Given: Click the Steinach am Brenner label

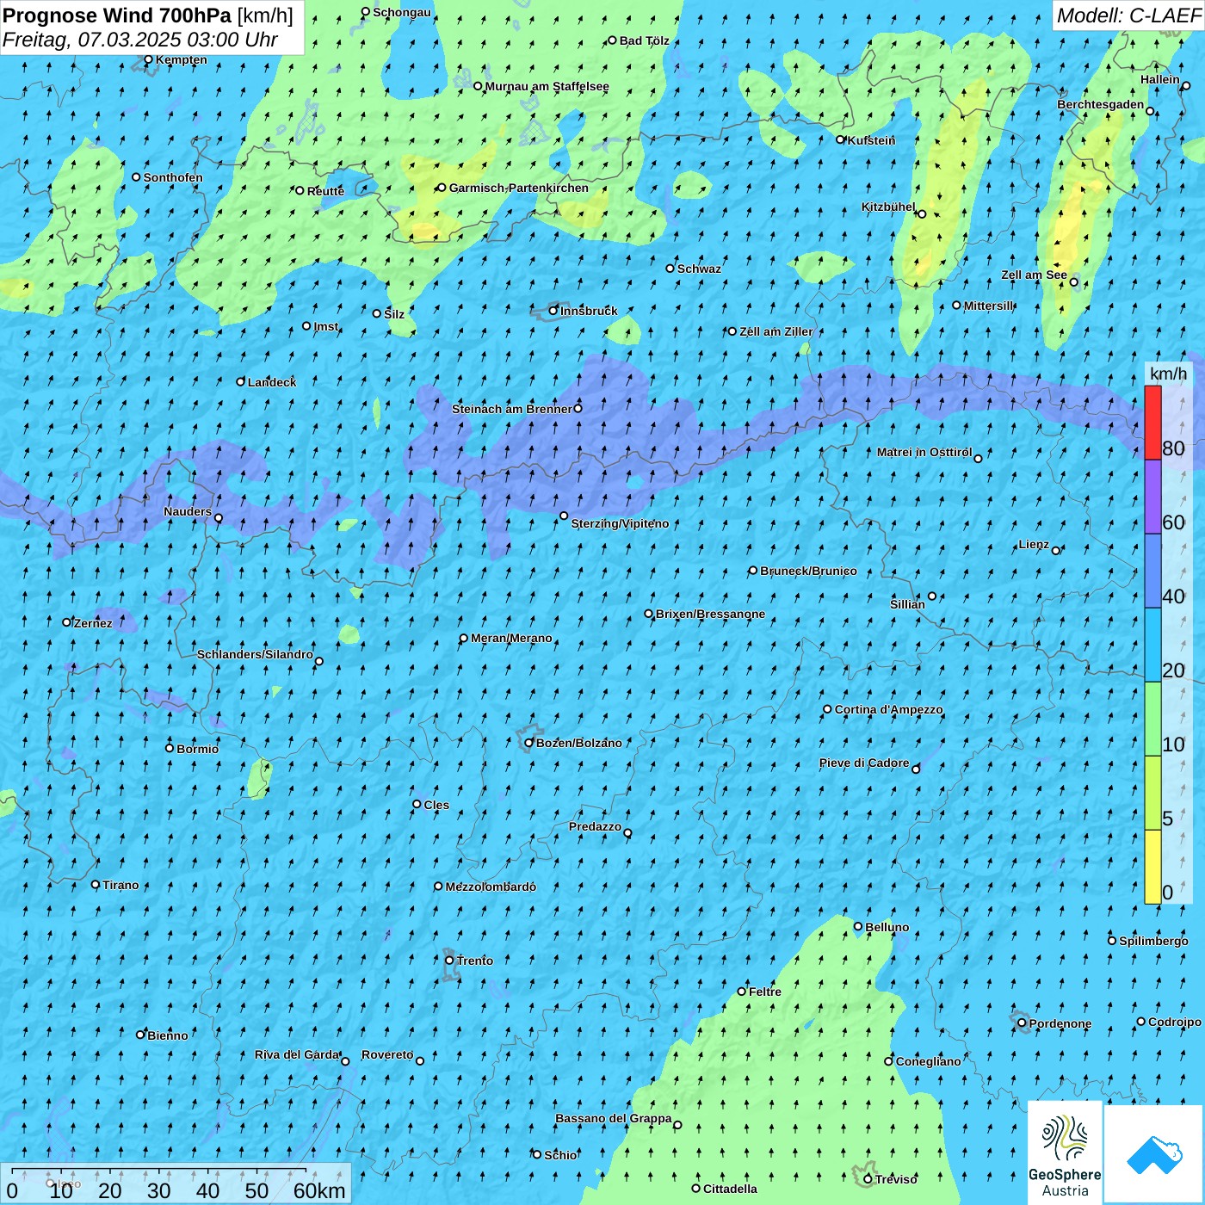Looking at the screenshot, I should pos(511,409).
